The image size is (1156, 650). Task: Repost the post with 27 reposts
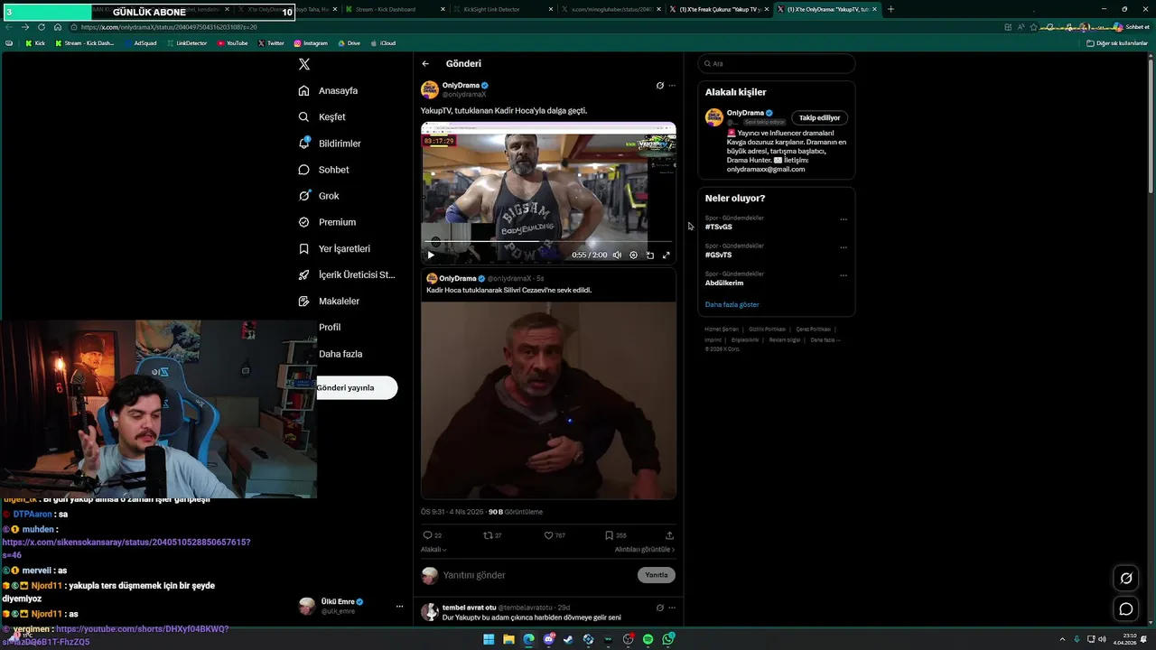(x=492, y=535)
